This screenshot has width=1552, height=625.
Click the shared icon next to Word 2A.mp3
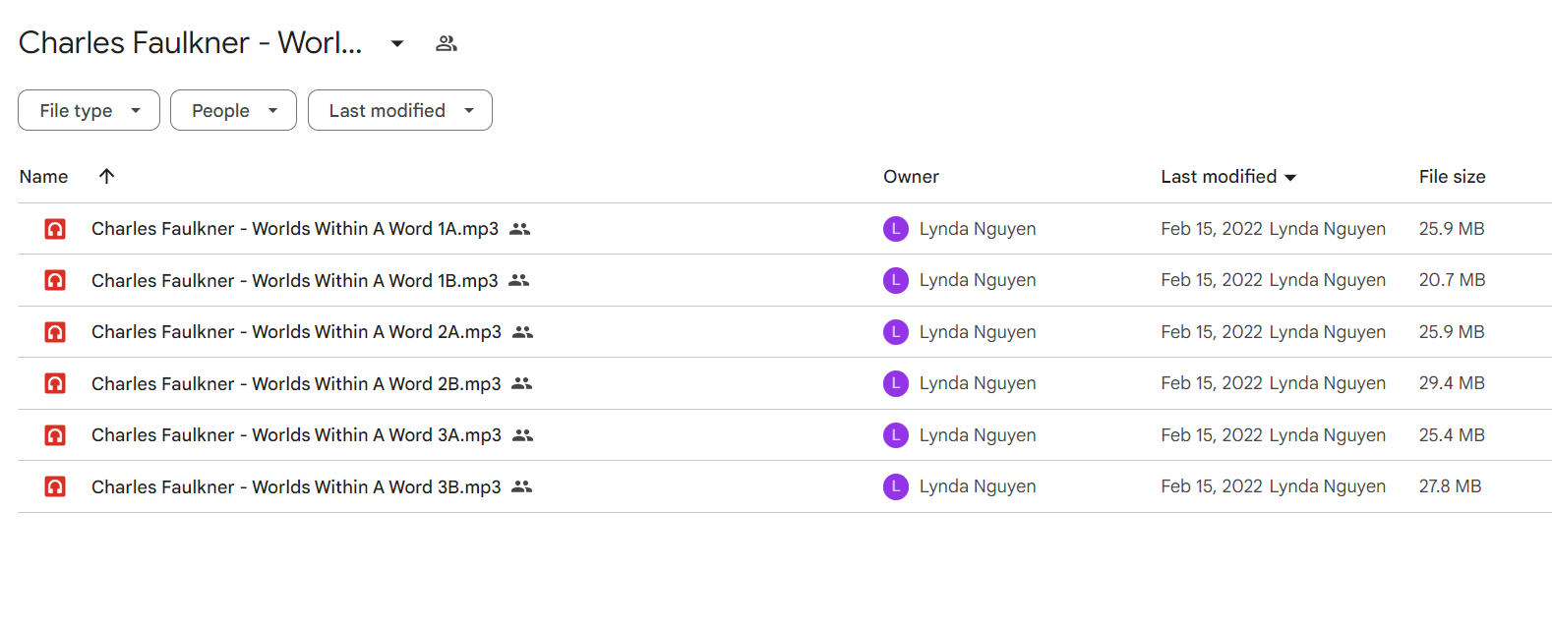tap(523, 332)
